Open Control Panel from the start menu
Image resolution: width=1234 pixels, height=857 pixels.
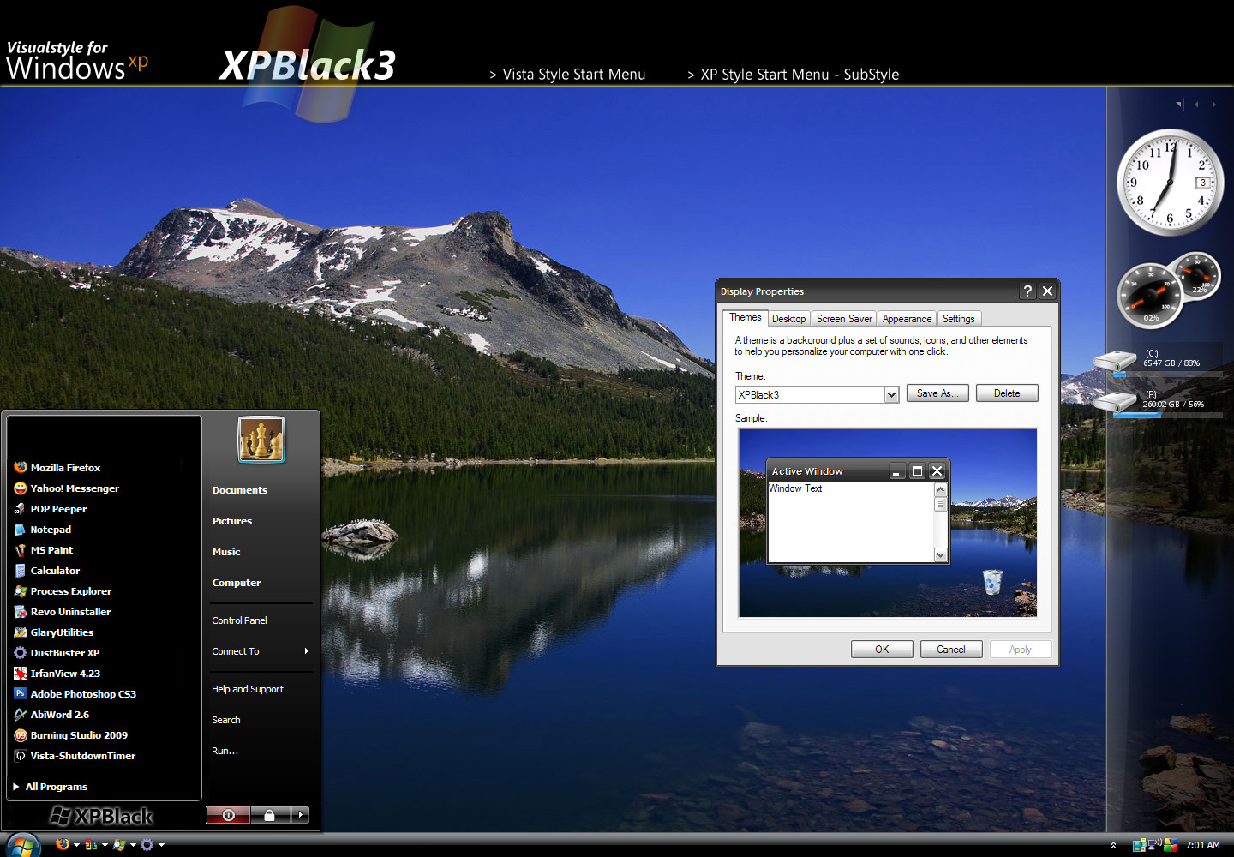(x=239, y=620)
